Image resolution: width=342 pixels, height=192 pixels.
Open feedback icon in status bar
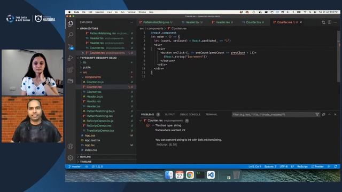tap(329, 166)
